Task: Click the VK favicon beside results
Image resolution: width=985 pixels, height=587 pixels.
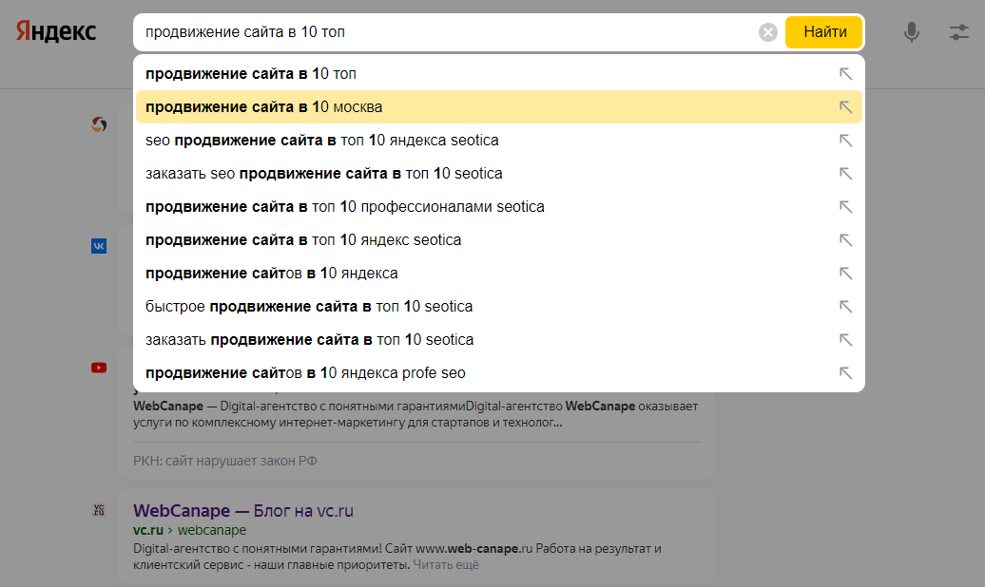Action: 99,246
